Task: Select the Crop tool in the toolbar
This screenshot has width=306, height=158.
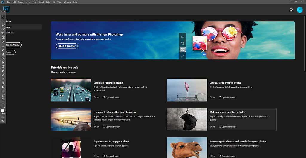Action: pyautogui.click(x=3, y=33)
